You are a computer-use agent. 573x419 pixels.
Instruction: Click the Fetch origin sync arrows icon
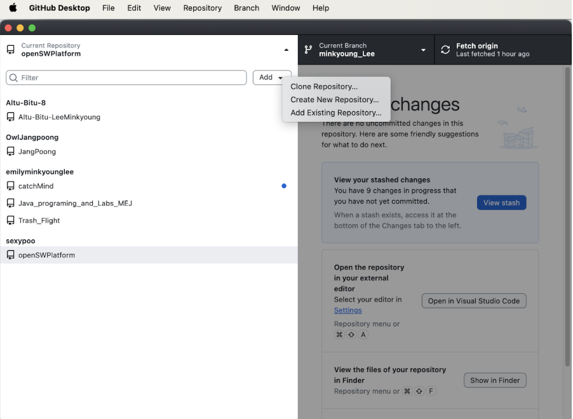click(445, 50)
